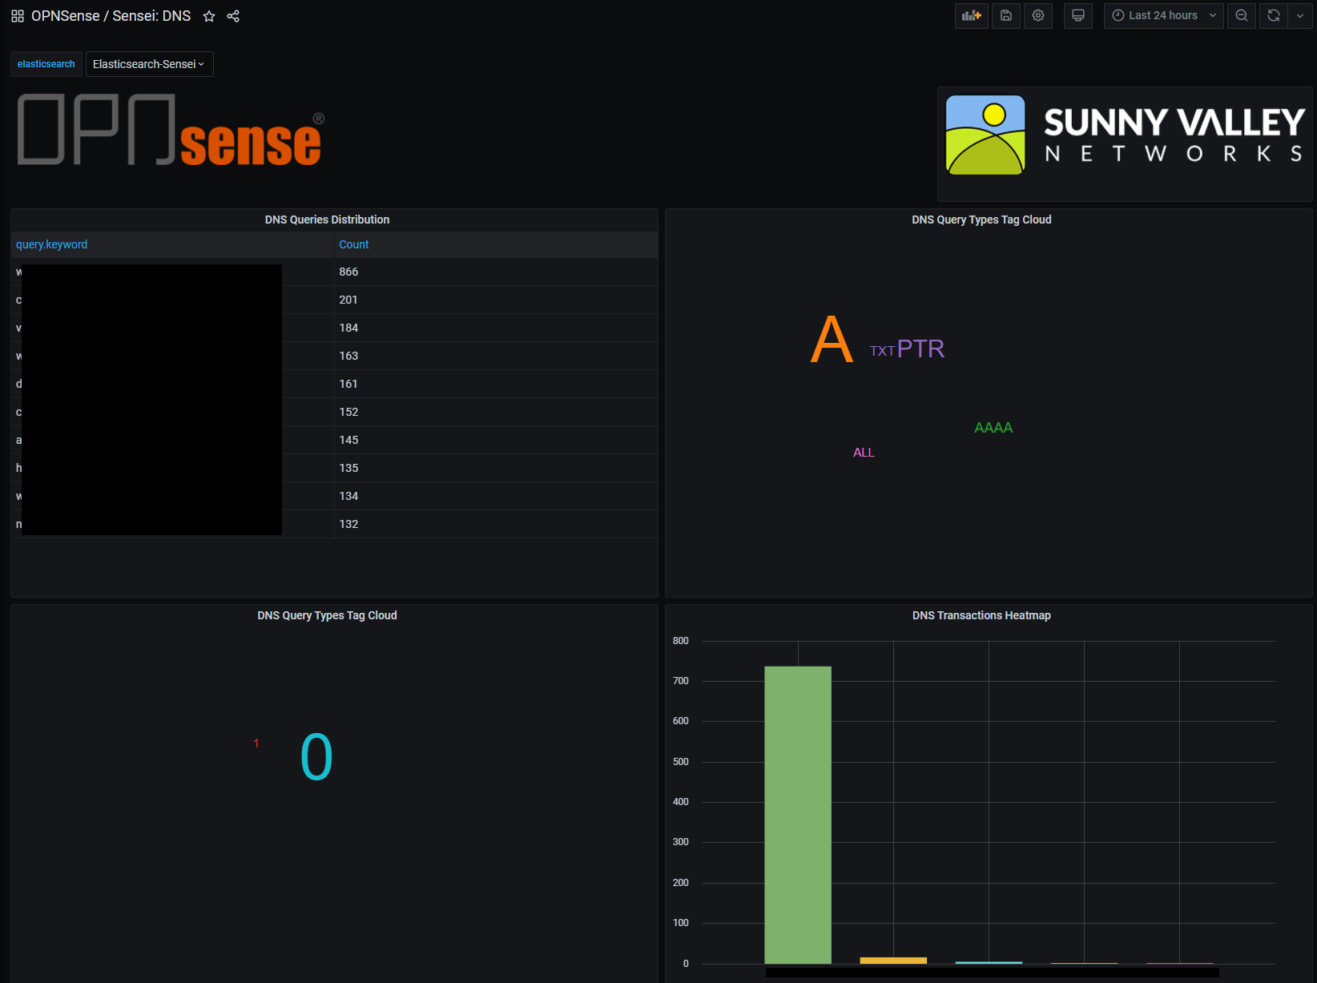Click the large cyan 0 tag
The height and width of the screenshot is (983, 1317).
(x=316, y=757)
